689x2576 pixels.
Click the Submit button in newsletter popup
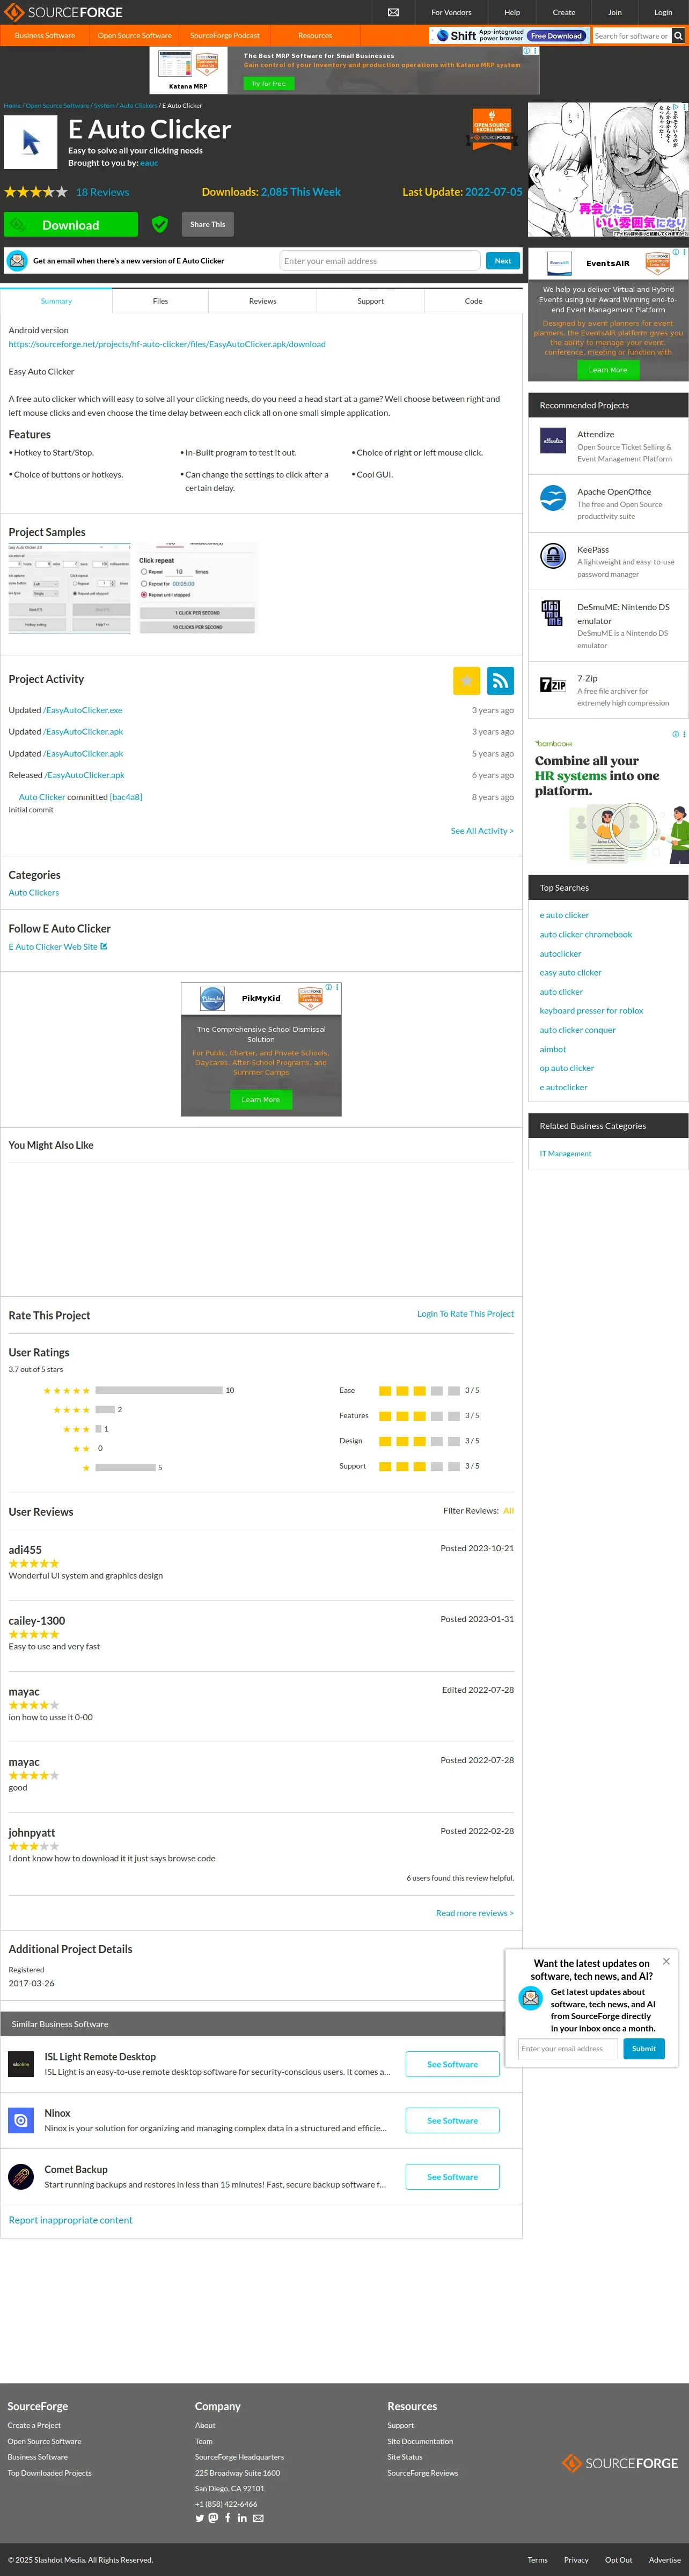pyautogui.click(x=644, y=2048)
